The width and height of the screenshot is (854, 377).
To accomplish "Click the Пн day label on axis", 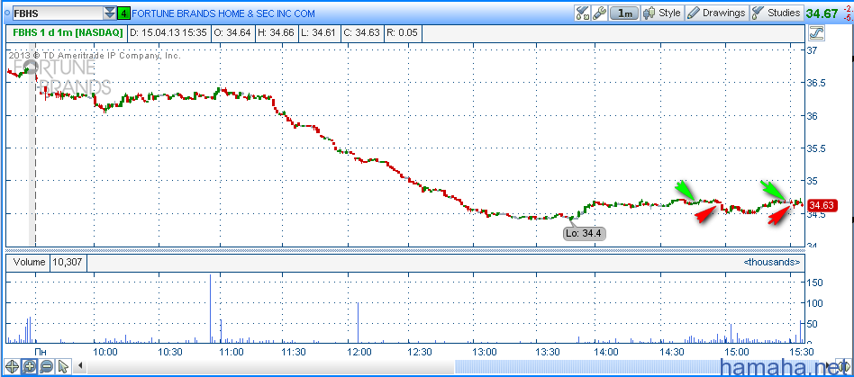I will point(41,352).
